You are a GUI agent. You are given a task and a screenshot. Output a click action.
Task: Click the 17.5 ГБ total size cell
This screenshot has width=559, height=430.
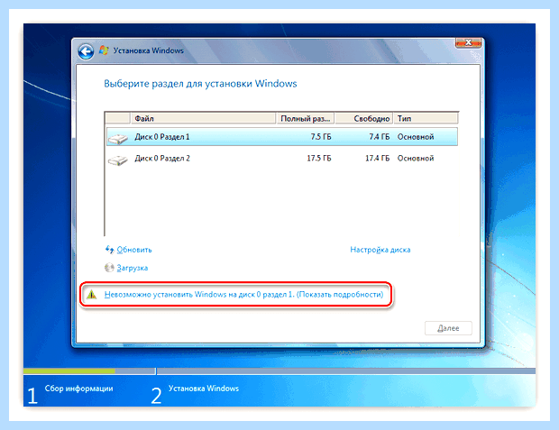318,159
